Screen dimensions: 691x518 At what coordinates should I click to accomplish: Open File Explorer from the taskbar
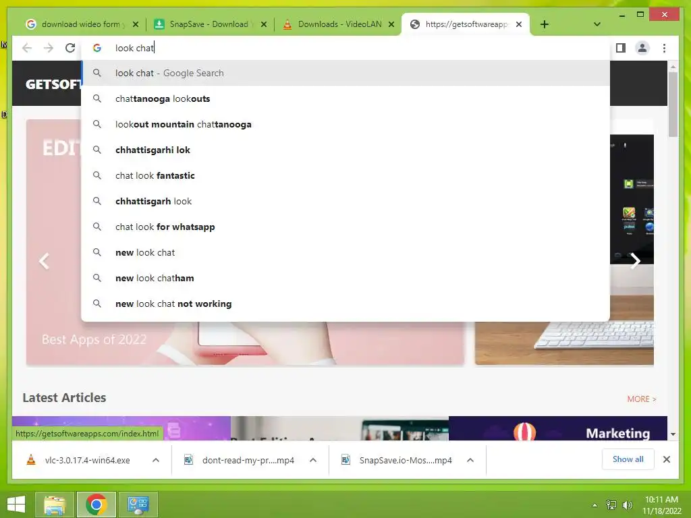(54, 505)
